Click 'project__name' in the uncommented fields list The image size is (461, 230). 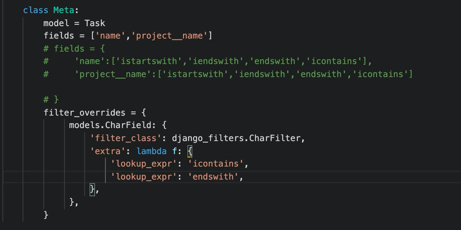pyautogui.click(x=169, y=36)
